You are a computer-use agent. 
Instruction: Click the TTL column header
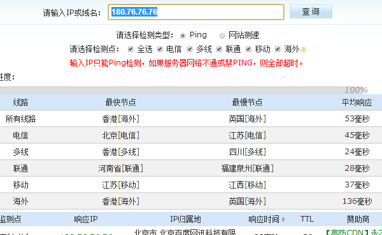point(307,220)
